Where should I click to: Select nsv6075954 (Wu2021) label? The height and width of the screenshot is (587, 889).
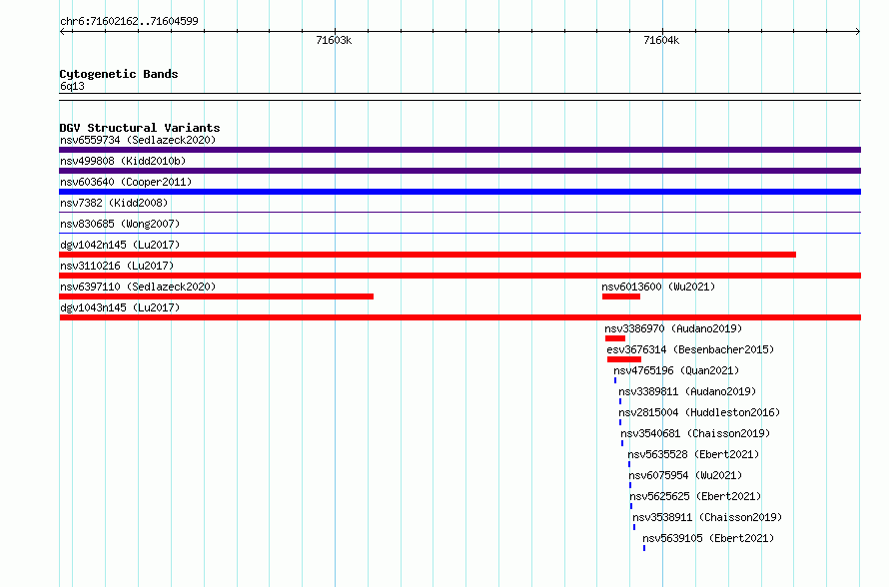(x=685, y=475)
